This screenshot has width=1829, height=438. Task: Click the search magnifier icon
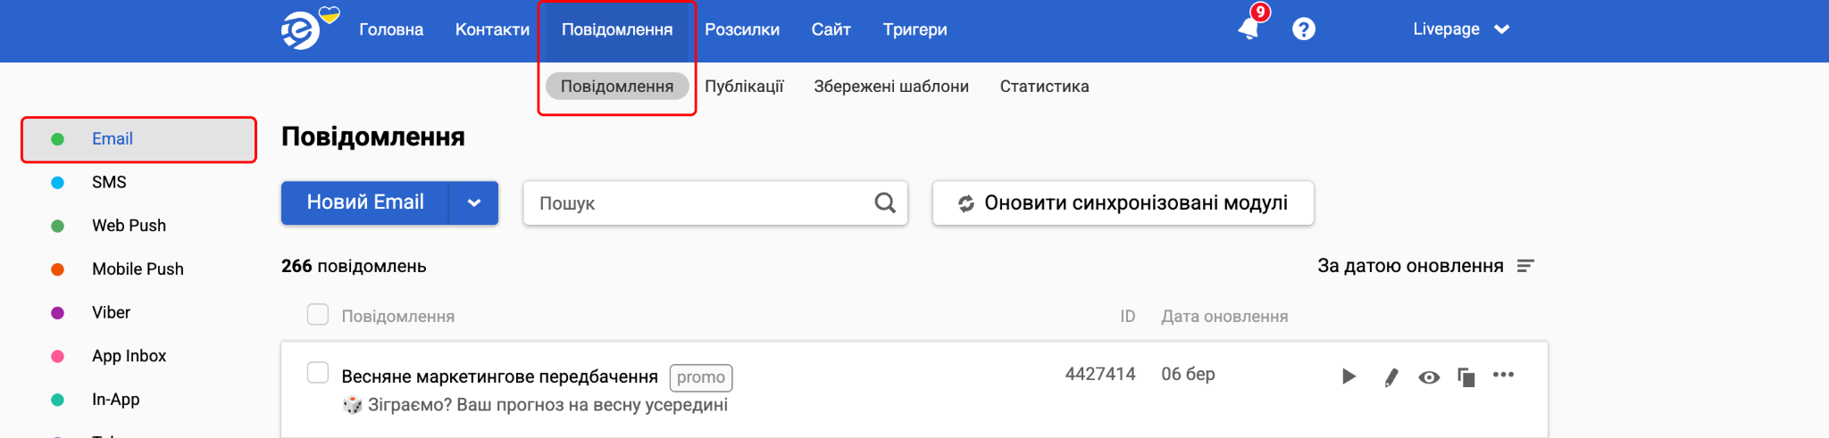click(x=885, y=202)
